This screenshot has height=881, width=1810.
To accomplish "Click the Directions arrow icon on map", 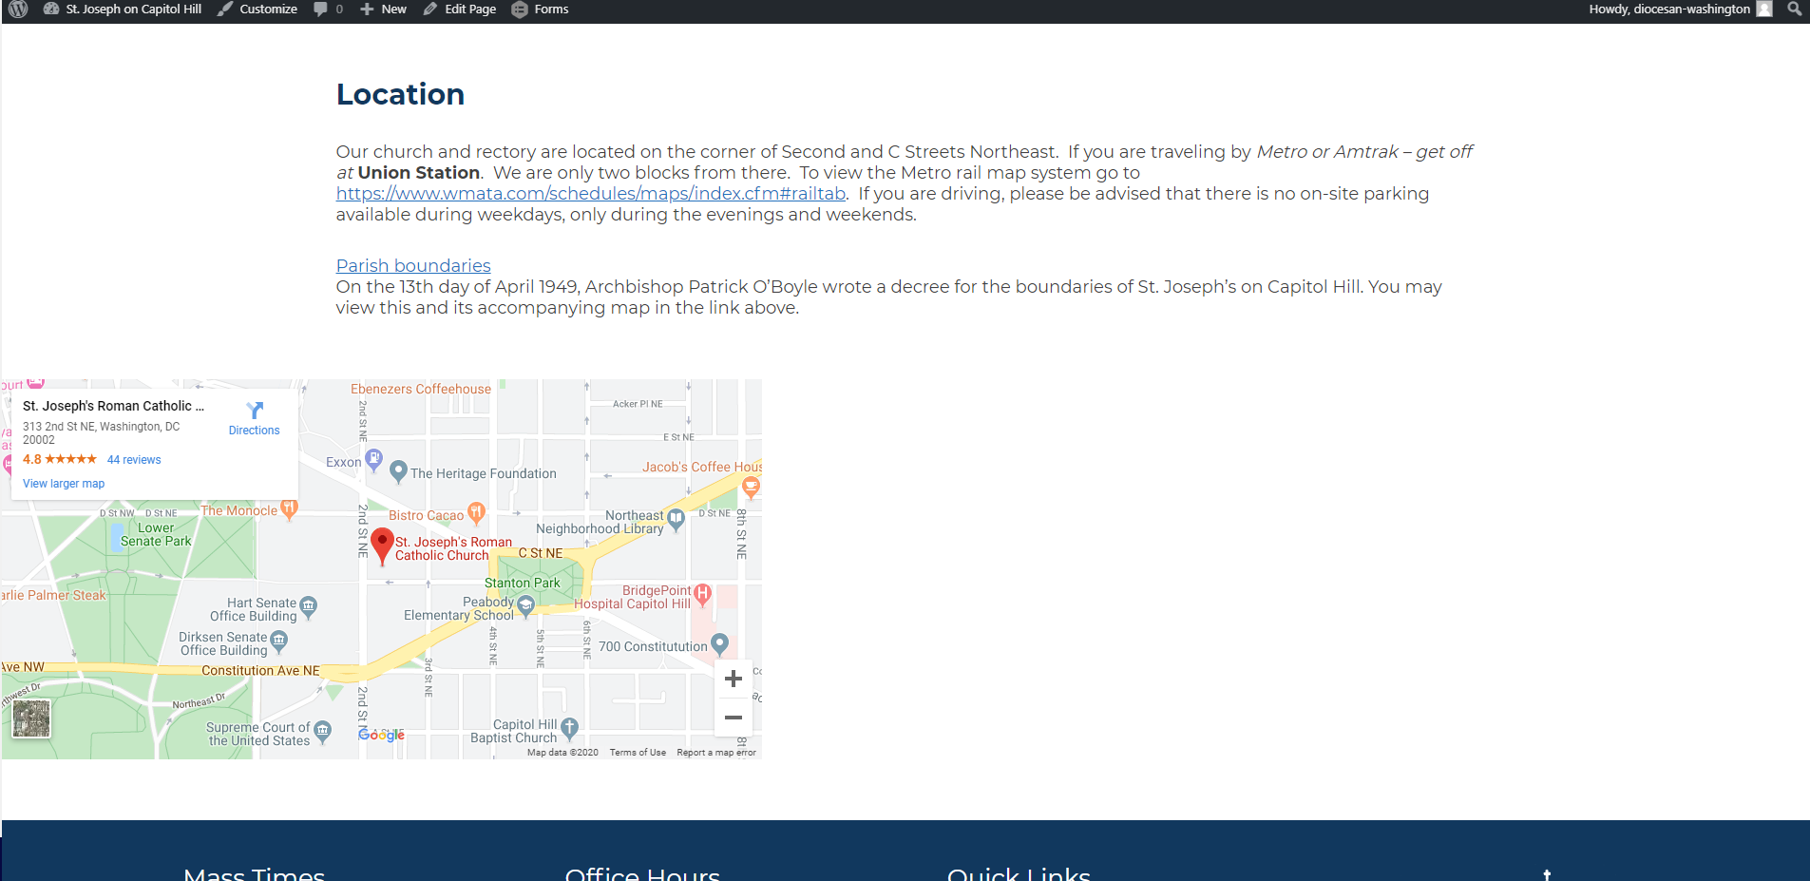I will coord(255,411).
